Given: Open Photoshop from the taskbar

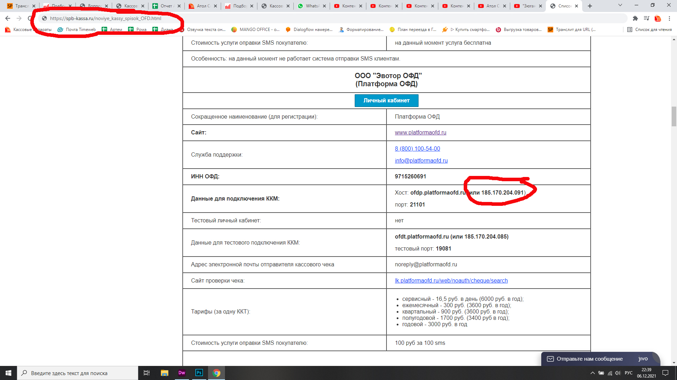Looking at the screenshot, I should [199, 373].
